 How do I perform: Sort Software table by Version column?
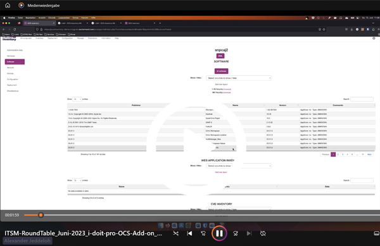click(282, 105)
